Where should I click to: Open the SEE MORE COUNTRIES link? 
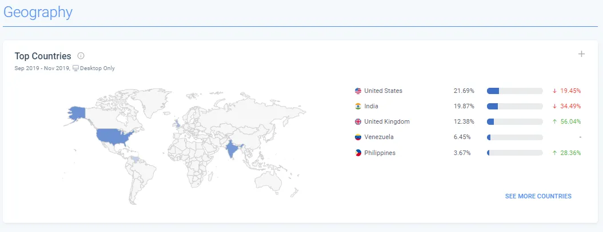click(x=538, y=196)
